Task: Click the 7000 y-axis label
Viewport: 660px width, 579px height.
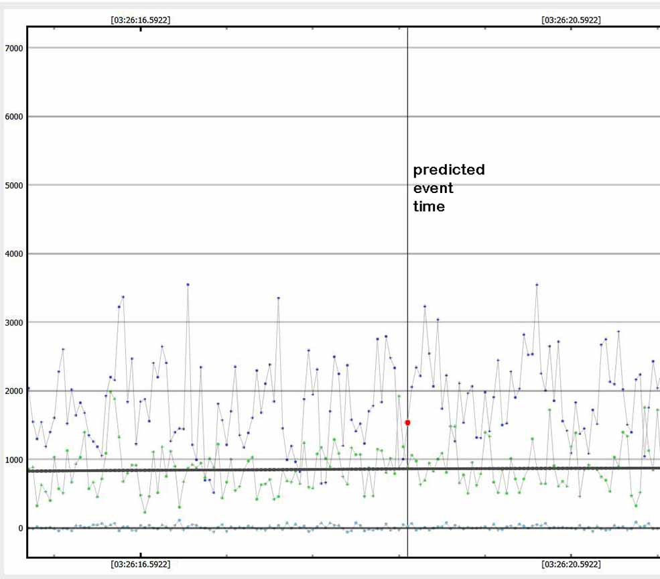Action: point(13,48)
